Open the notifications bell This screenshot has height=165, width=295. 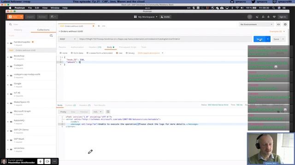(x=268, y=17)
